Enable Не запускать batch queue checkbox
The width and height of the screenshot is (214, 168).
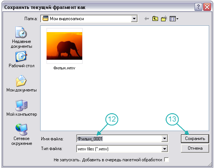166,159
